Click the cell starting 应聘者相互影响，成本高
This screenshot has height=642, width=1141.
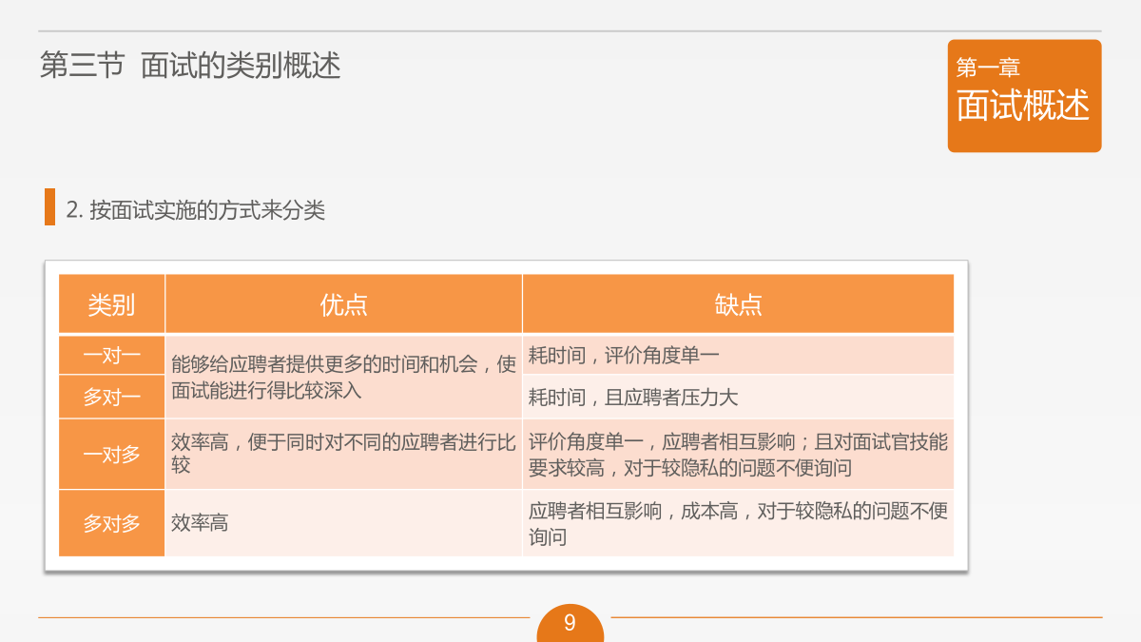click(x=738, y=523)
